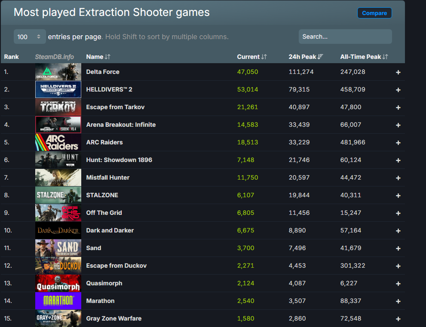This screenshot has width=426, height=327.
Task: Expand STALZONE row plus icon
Action: click(x=398, y=196)
